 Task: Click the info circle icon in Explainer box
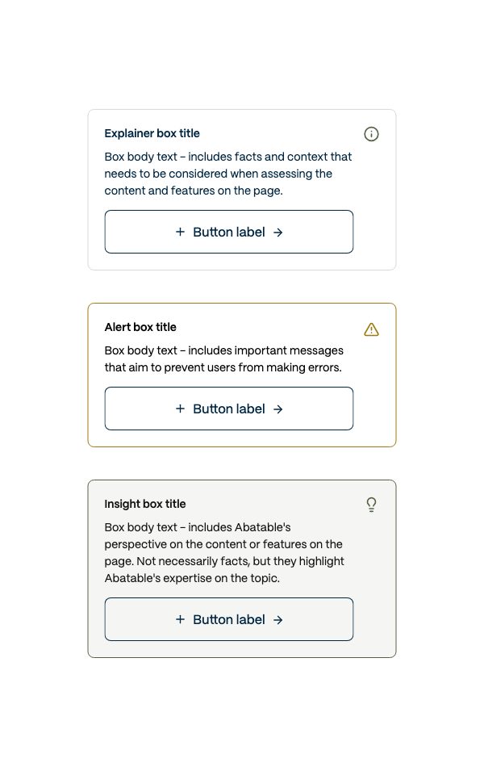click(x=371, y=134)
